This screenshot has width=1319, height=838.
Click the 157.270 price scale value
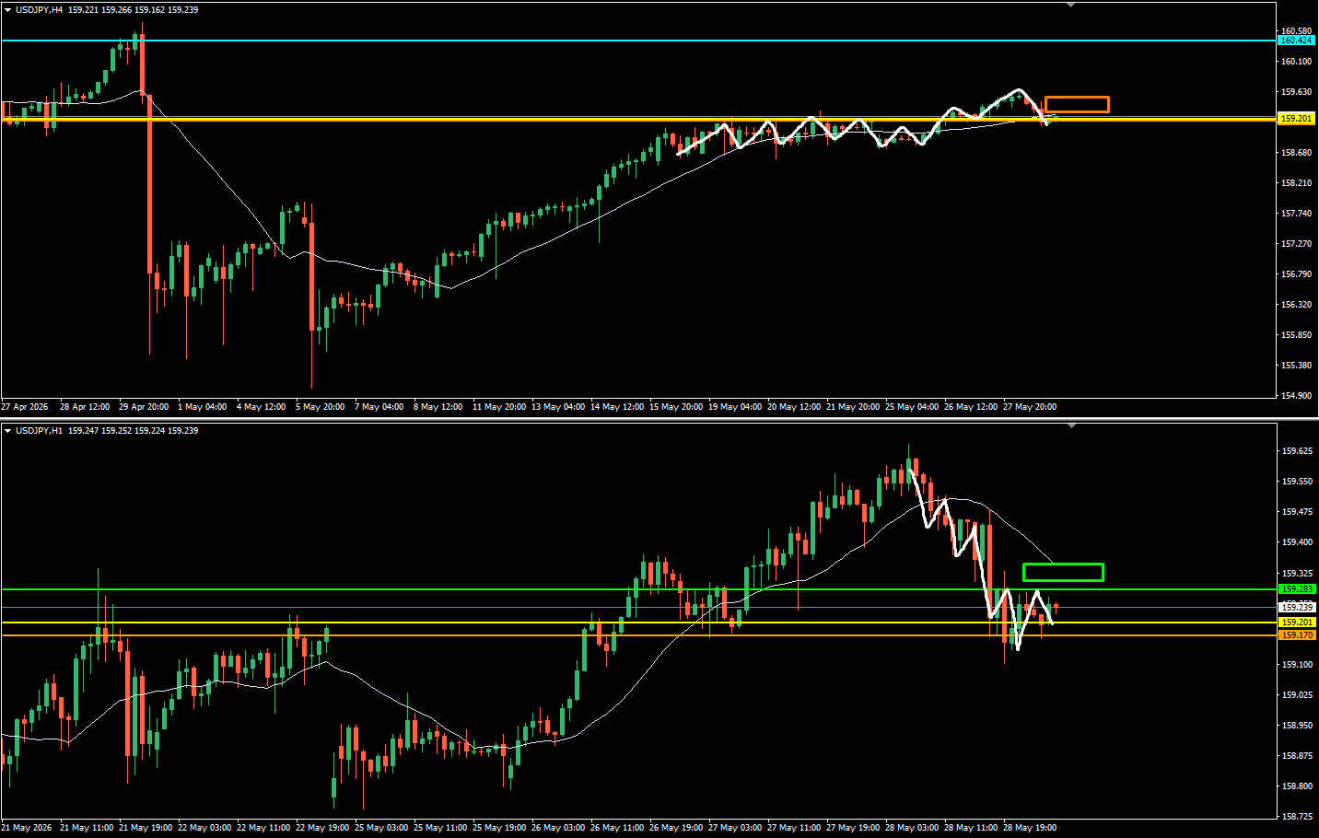click(1296, 244)
